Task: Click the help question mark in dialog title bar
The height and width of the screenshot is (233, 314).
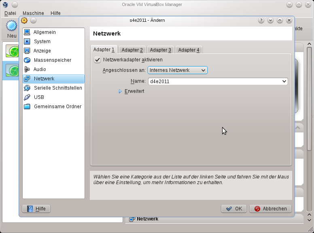Action: click(261, 20)
